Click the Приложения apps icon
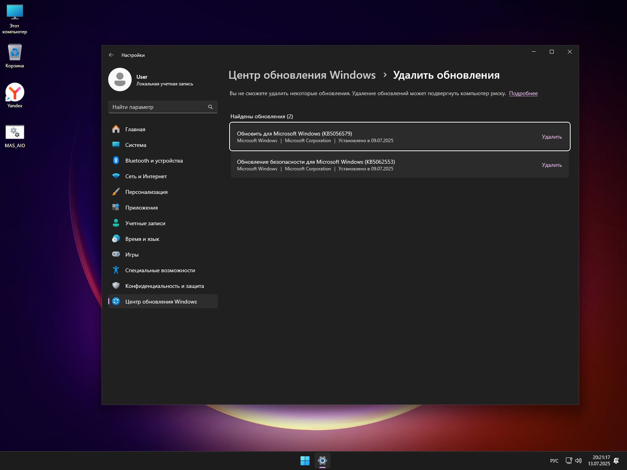 tap(116, 207)
